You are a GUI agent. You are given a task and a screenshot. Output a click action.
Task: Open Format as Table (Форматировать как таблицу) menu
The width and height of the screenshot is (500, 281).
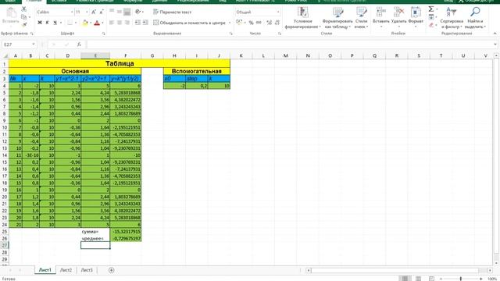pyautogui.click(x=337, y=18)
